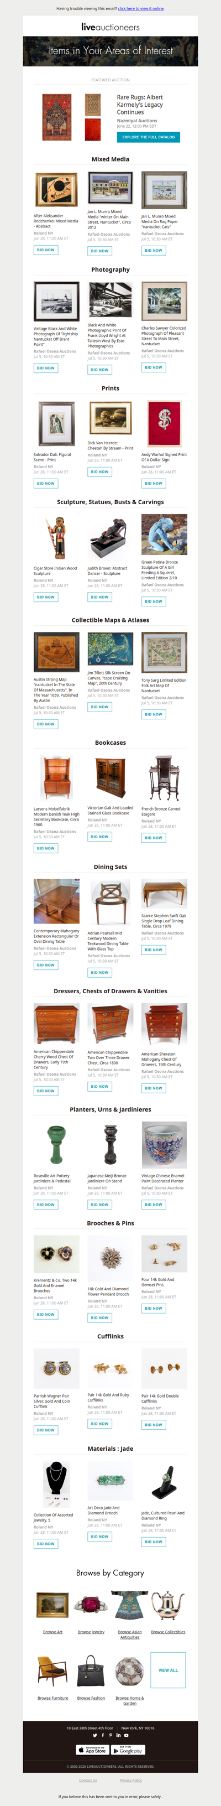Viewport: 221px width, 1806px height.
Task: Open the Browse Asian Antiquities link
Action: pyautogui.click(x=129, y=1634)
